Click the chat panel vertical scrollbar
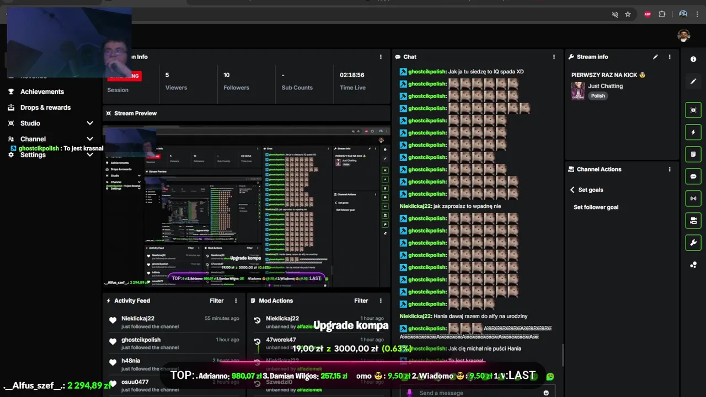Image resolution: width=706 pixels, height=397 pixels. pos(562,355)
